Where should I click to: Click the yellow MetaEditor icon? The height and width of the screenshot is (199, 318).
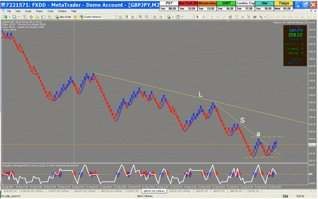(x=75, y=17)
